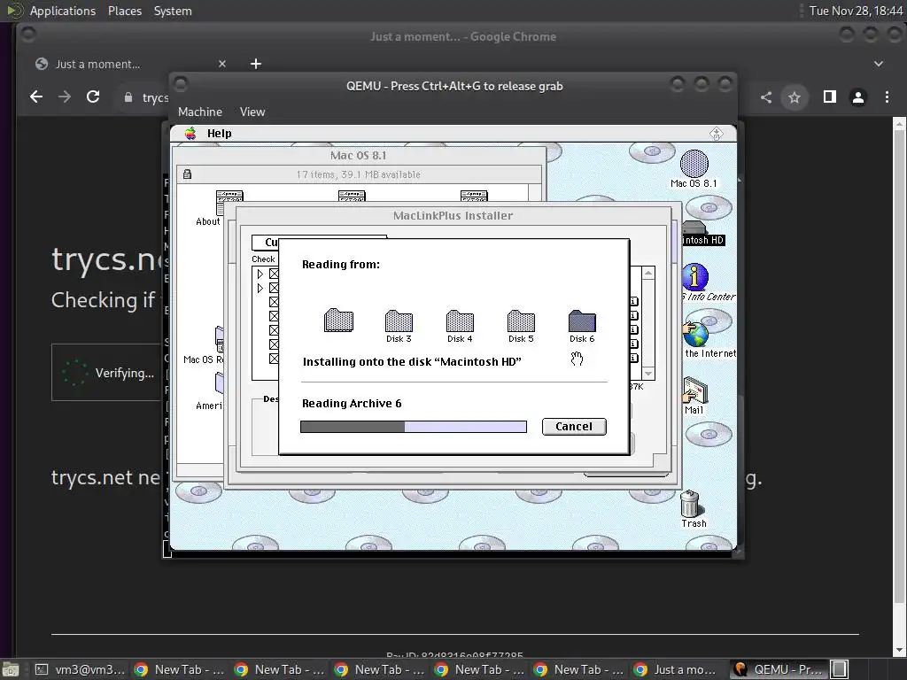The image size is (907, 680).
Task: Switch to the 'Just a moment...' Chrome tab
Action: coord(130,64)
